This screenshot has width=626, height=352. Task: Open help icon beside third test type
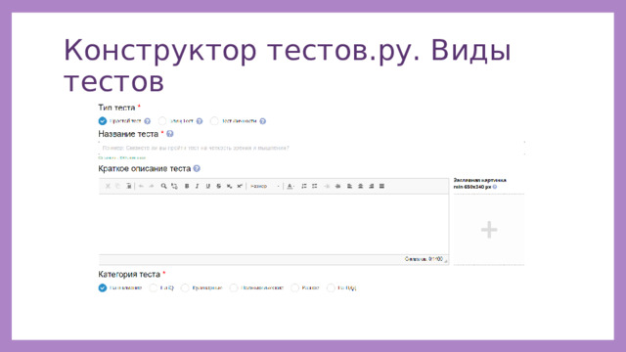pos(263,121)
